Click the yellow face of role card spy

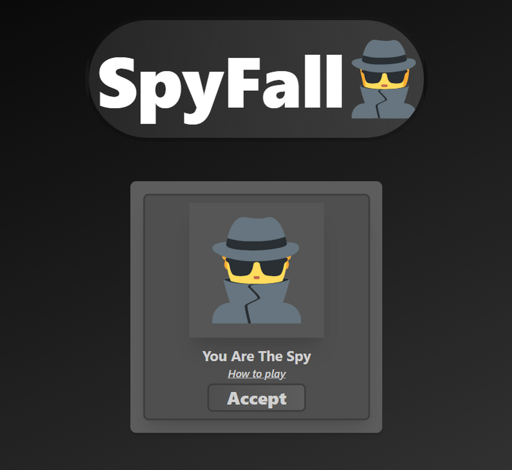point(257,278)
